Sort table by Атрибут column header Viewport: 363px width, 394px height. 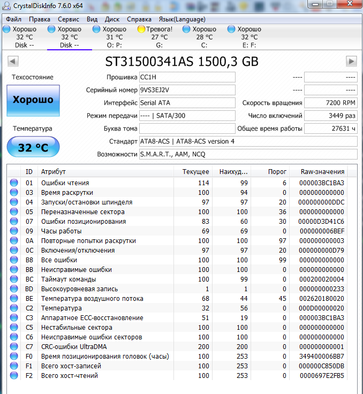(105, 172)
